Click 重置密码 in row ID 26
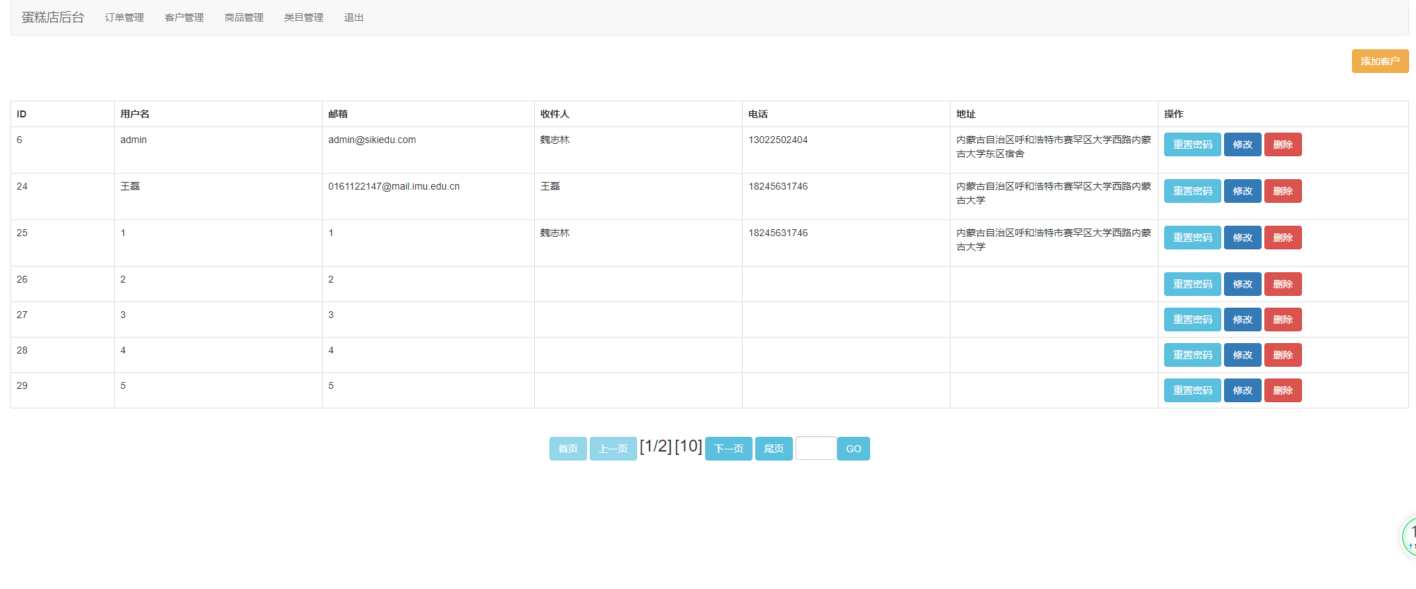The height and width of the screenshot is (589, 1416). (x=1192, y=284)
